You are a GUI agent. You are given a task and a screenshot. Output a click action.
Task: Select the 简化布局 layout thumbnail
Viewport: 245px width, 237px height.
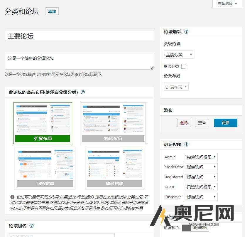click(x=113, y=123)
